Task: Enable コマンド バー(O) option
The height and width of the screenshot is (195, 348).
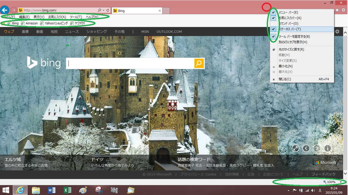Action: point(302,23)
